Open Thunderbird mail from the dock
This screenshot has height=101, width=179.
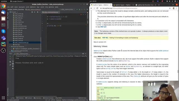pos(3,12)
